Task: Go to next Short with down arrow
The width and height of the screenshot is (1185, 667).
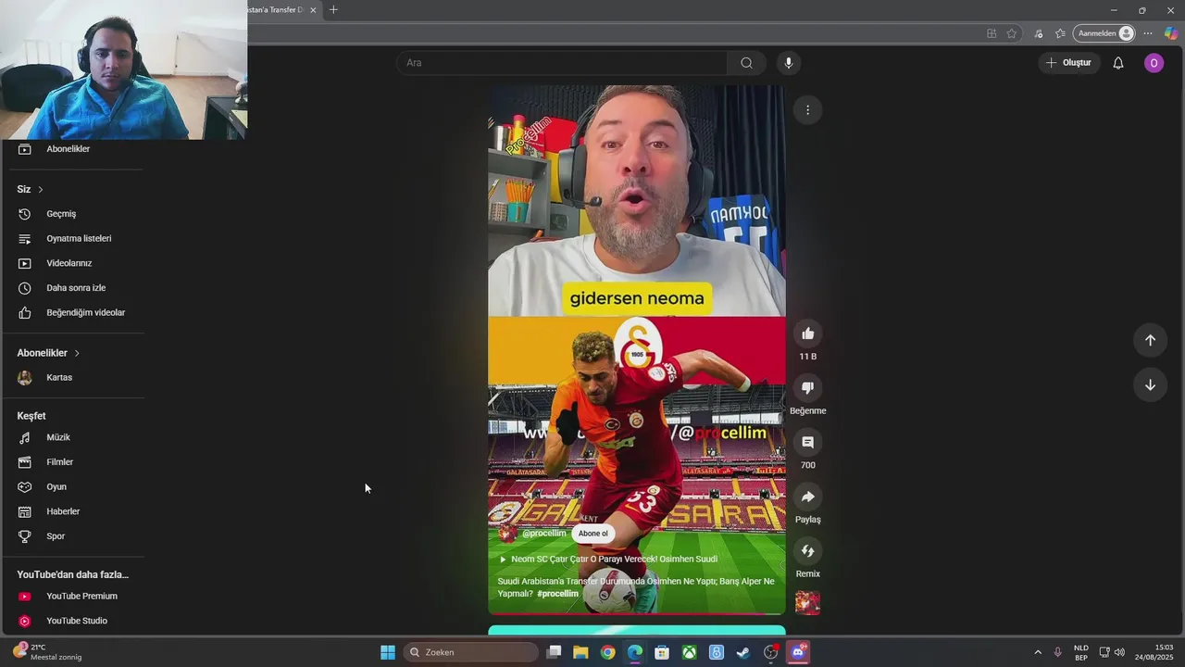Action: (x=1150, y=385)
